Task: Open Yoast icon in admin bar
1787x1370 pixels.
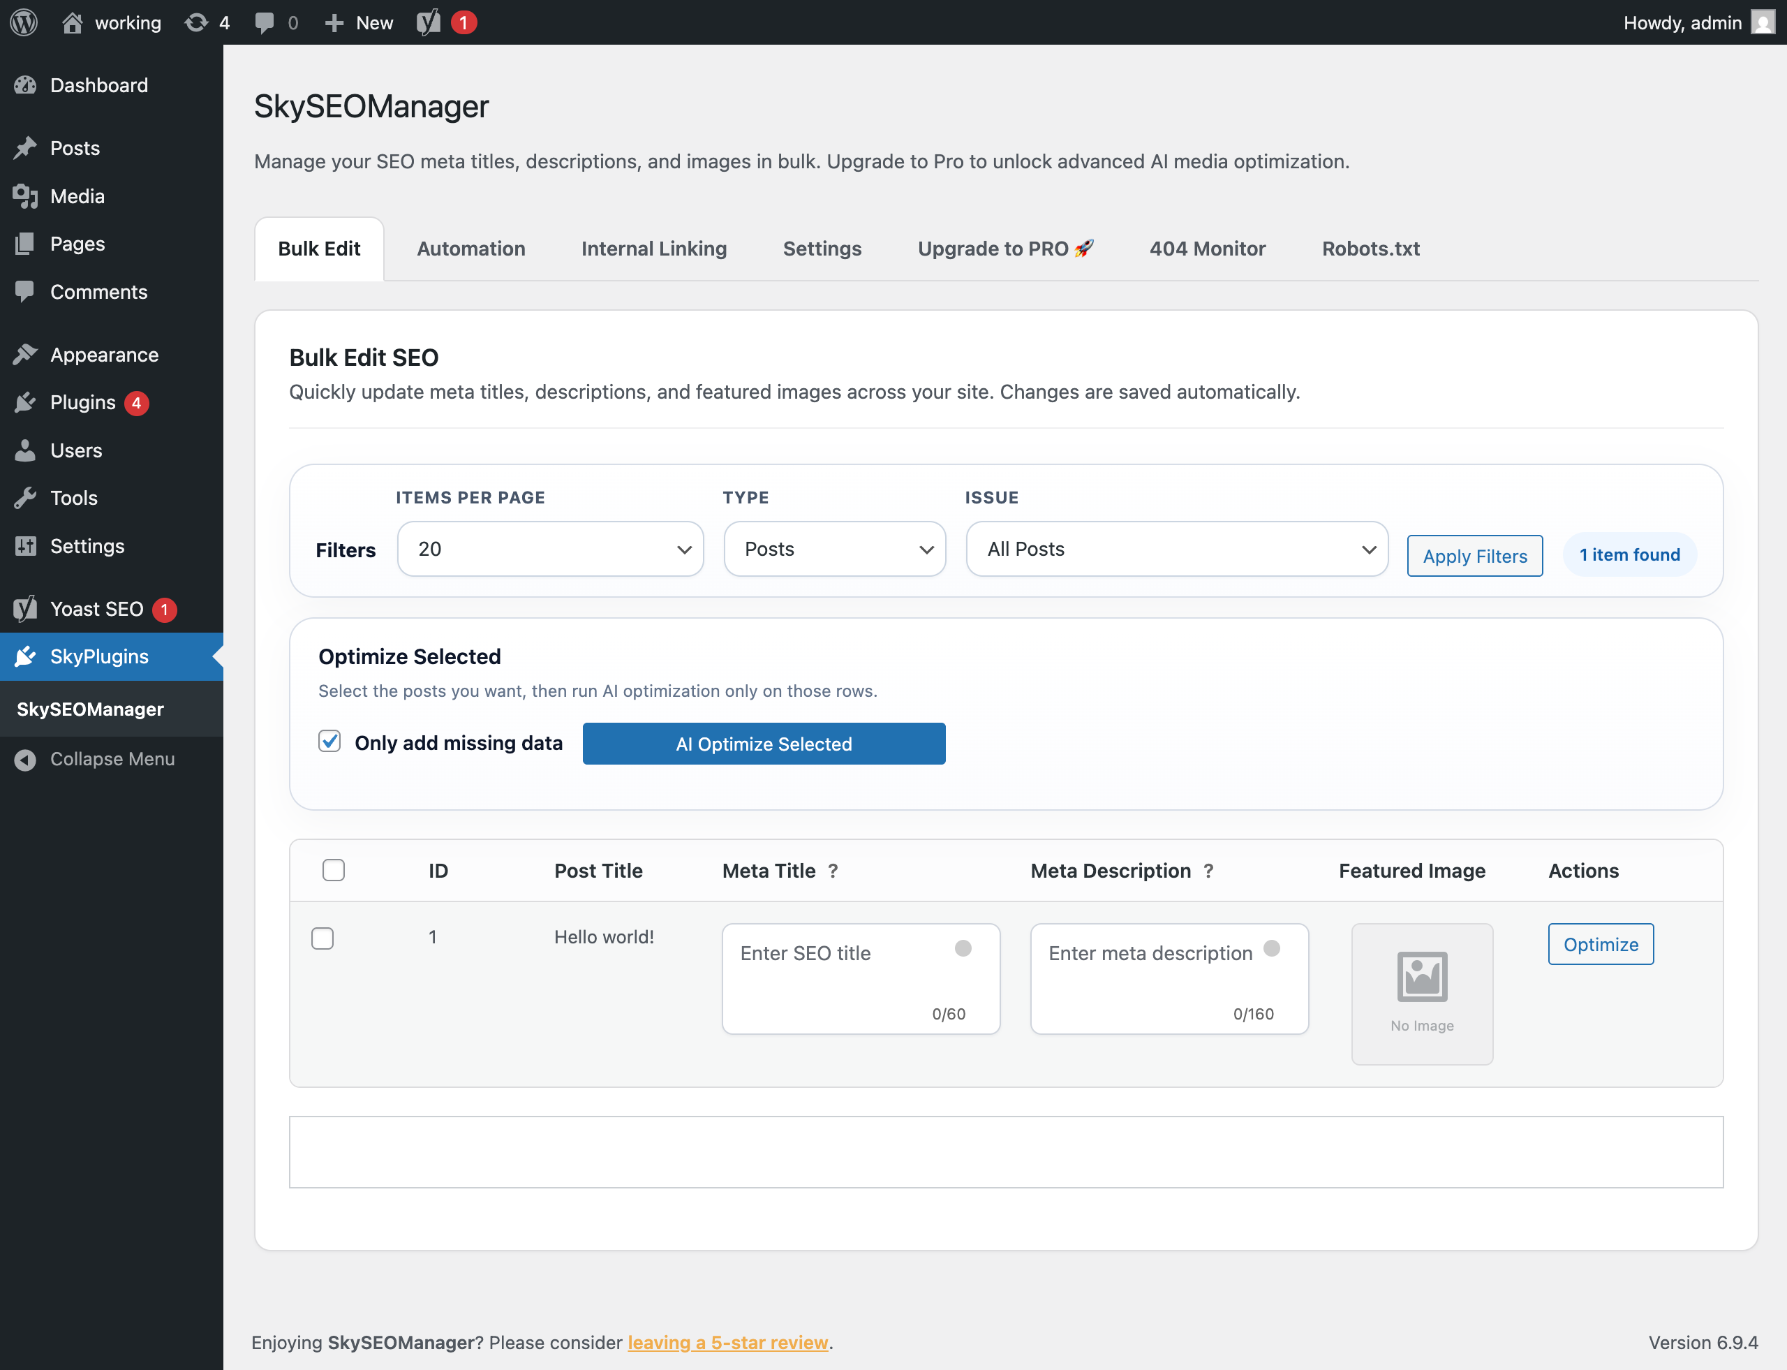Action: [x=429, y=22]
